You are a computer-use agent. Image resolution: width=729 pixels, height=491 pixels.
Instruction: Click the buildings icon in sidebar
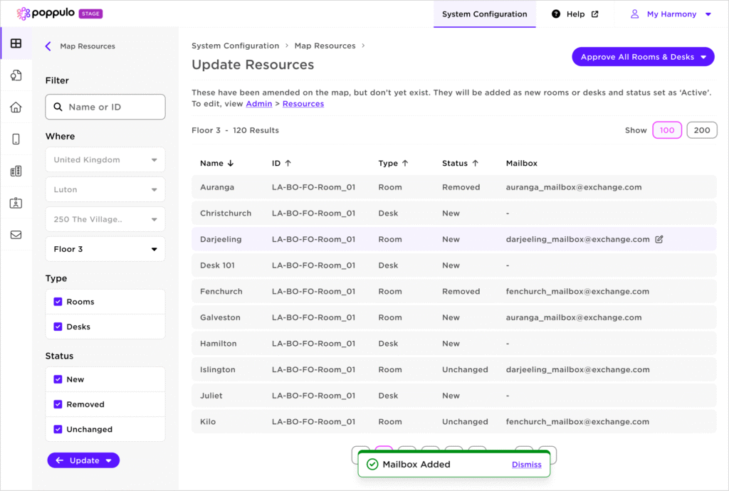pyautogui.click(x=16, y=171)
